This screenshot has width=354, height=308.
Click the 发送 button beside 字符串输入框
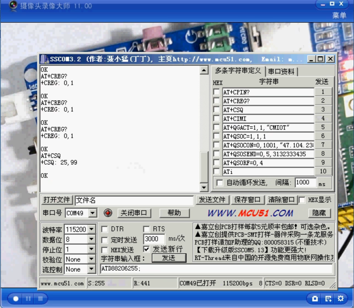(169, 258)
